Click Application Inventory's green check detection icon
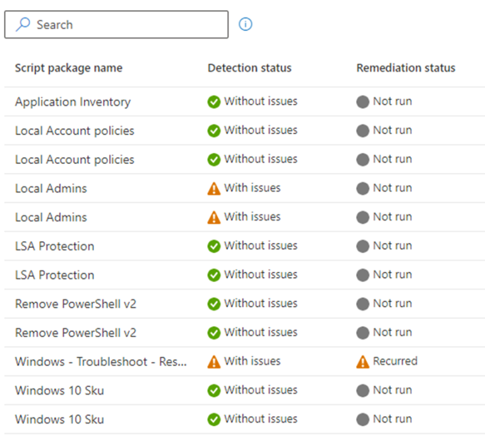 (214, 102)
